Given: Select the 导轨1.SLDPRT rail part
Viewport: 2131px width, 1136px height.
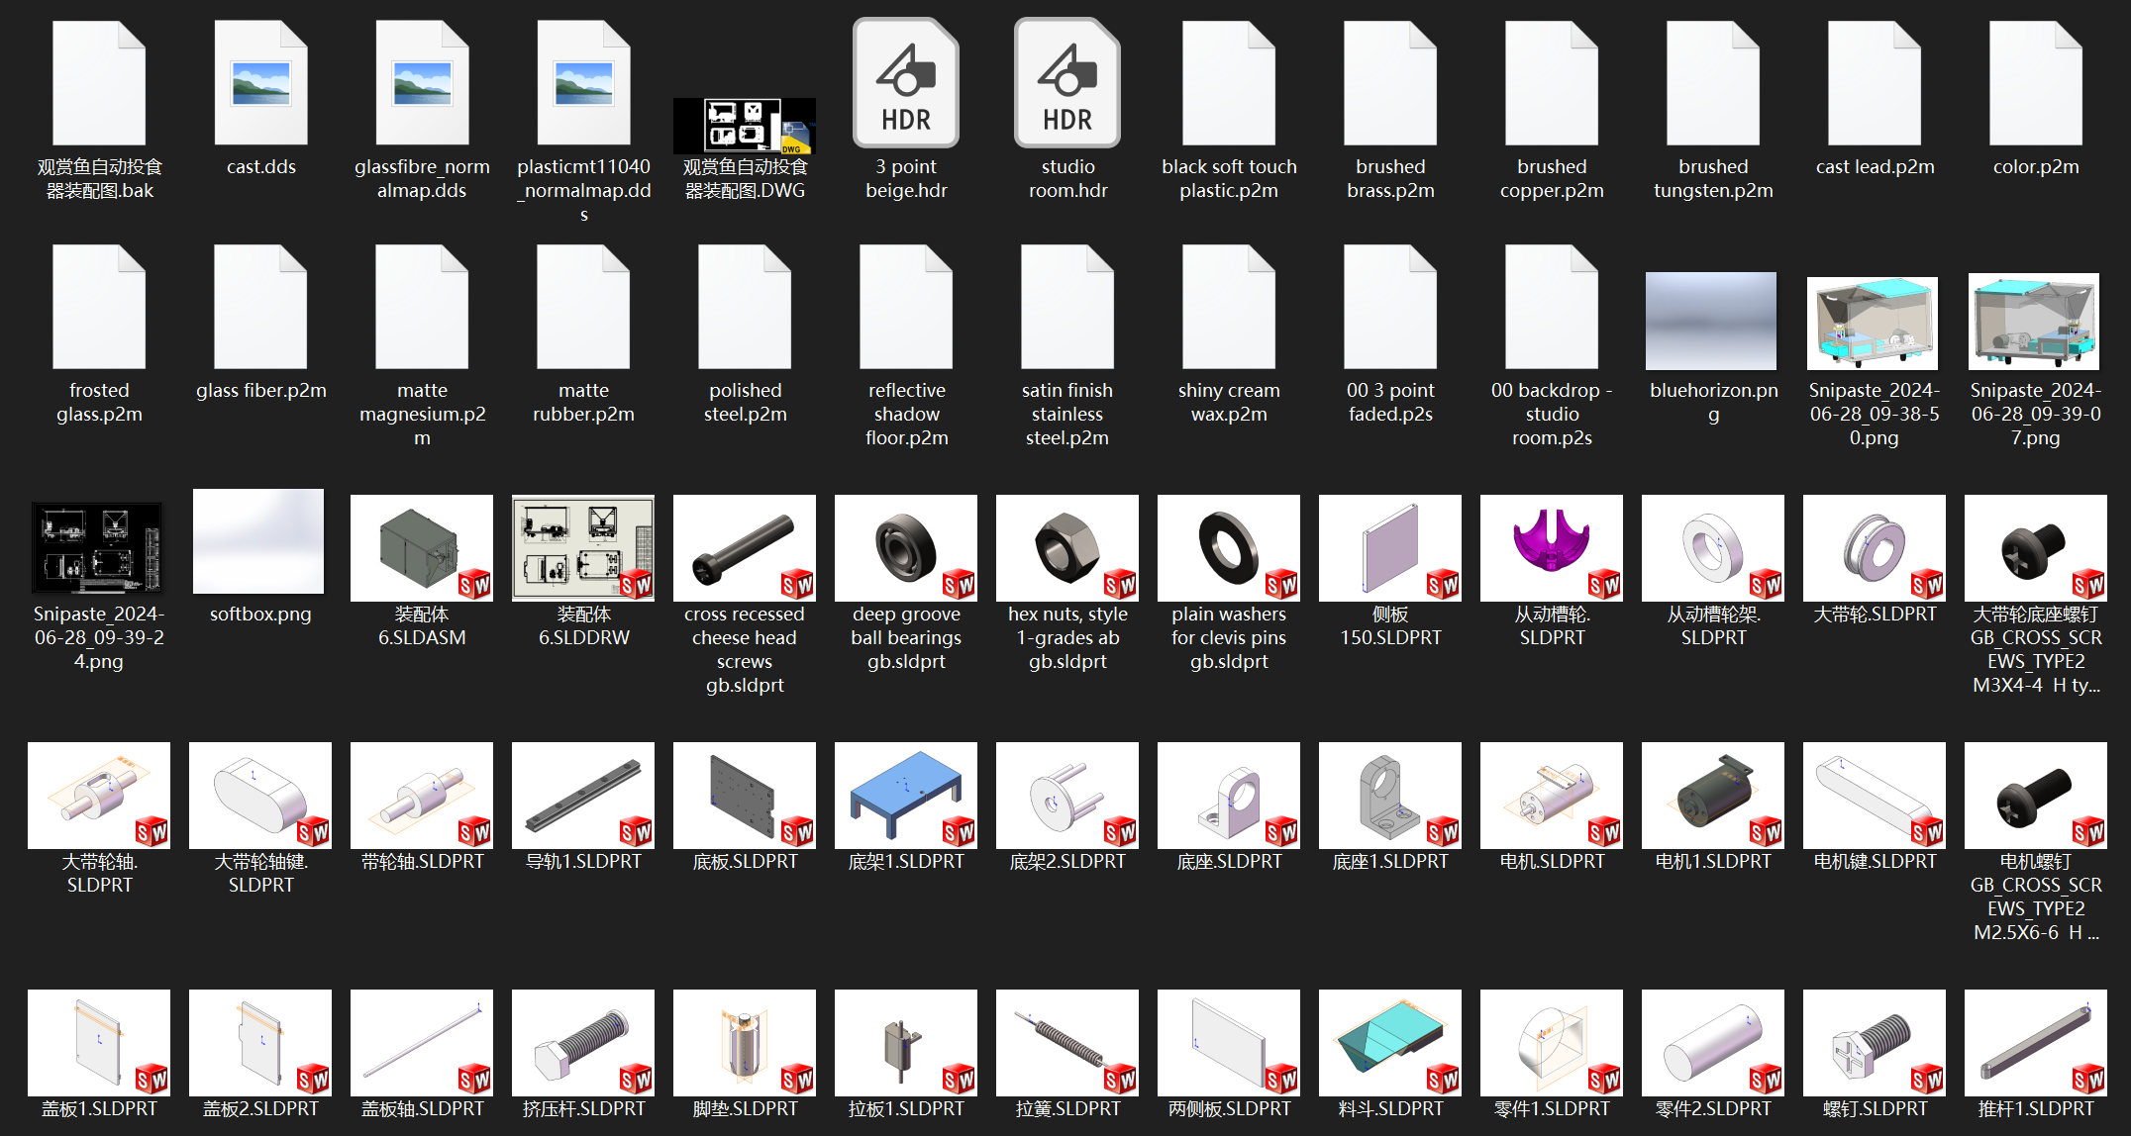Looking at the screenshot, I should 582,796.
